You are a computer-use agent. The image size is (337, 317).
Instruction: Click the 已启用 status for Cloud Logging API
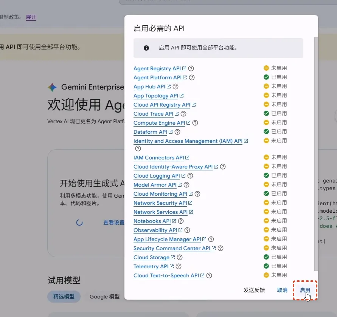(x=275, y=175)
